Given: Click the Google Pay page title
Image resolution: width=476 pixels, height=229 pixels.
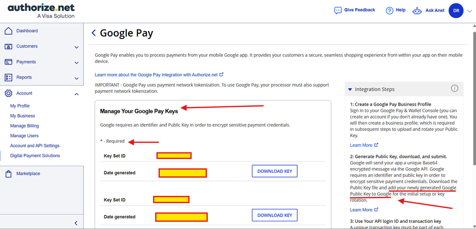Looking at the screenshot, I should tap(126, 33).
